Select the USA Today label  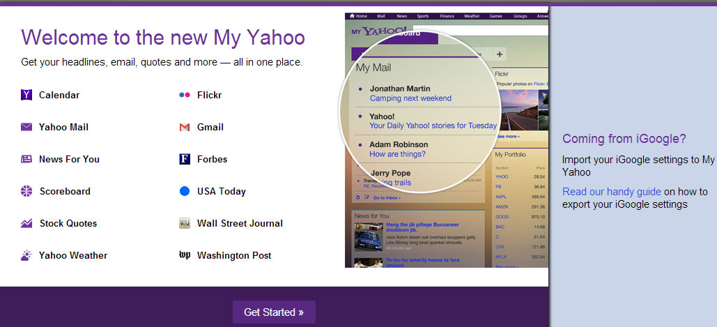[222, 191]
